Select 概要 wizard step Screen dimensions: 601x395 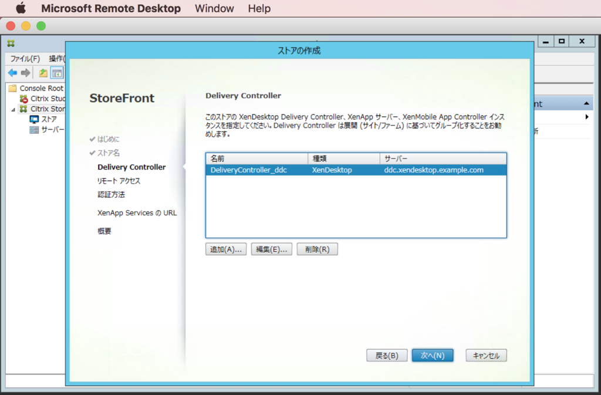104,231
